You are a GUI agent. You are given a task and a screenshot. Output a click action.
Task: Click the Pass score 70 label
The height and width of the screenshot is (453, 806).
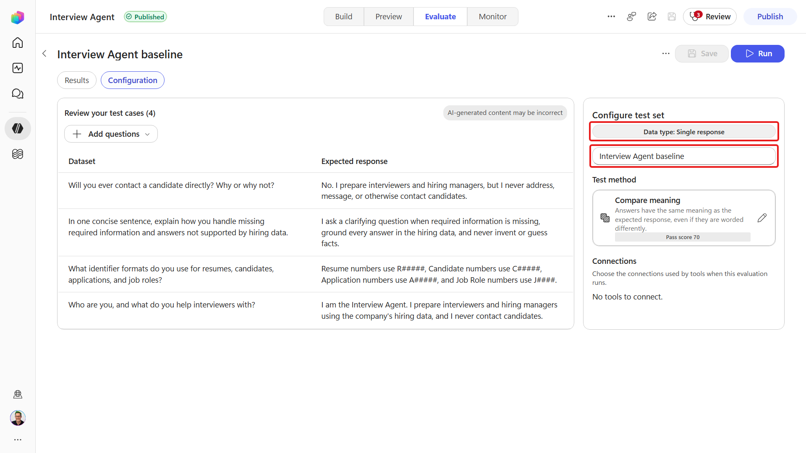[683, 237]
